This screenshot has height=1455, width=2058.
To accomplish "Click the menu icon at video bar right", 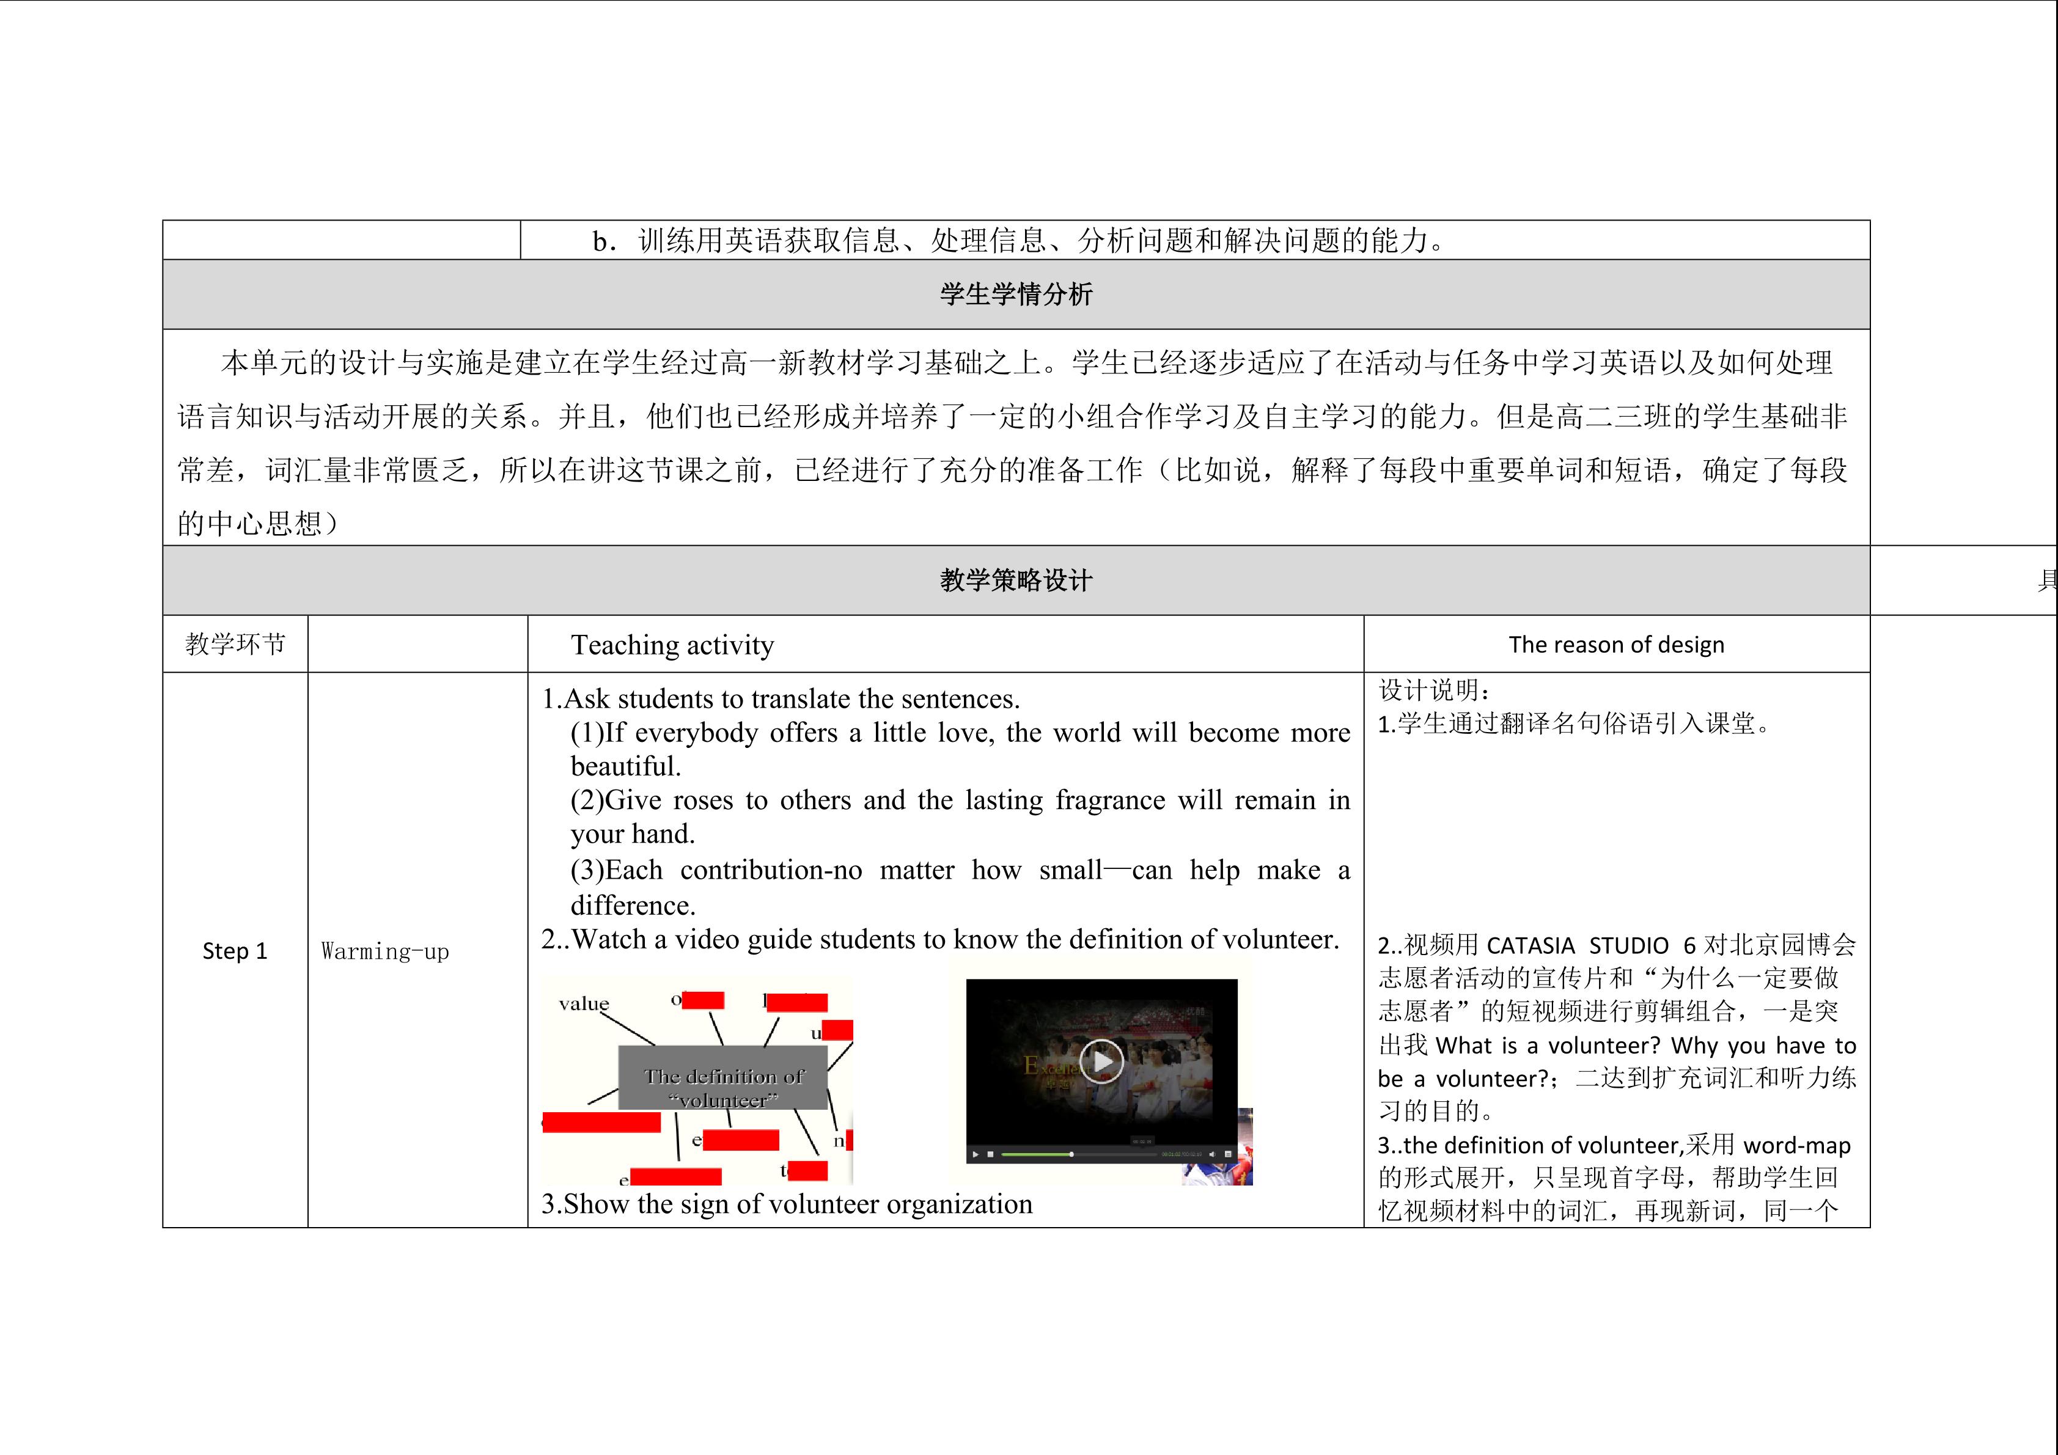I will coord(1228,1154).
